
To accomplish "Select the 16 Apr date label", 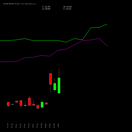I will (8, 126).
